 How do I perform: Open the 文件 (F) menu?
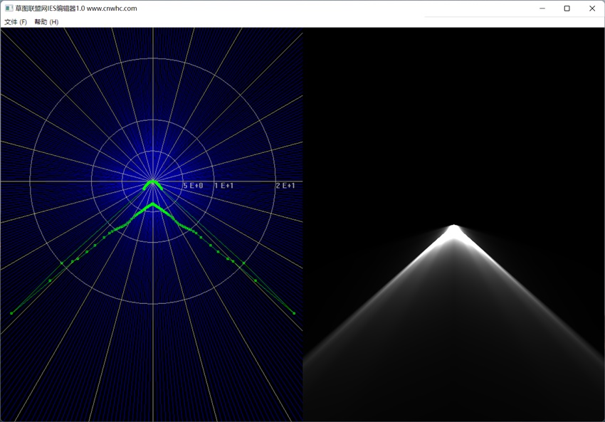[x=16, y=22]
